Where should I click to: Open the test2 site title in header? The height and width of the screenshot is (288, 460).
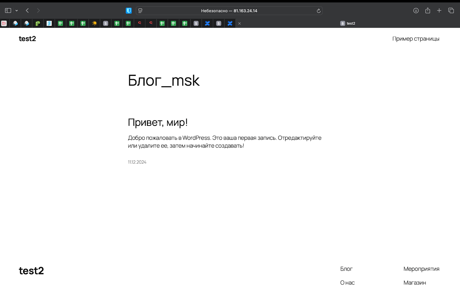click(x=27, y=39)
